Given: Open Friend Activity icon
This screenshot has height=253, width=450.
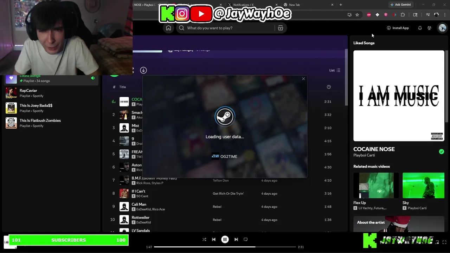Looking at the screenshot, I should [x=429, y=28].
